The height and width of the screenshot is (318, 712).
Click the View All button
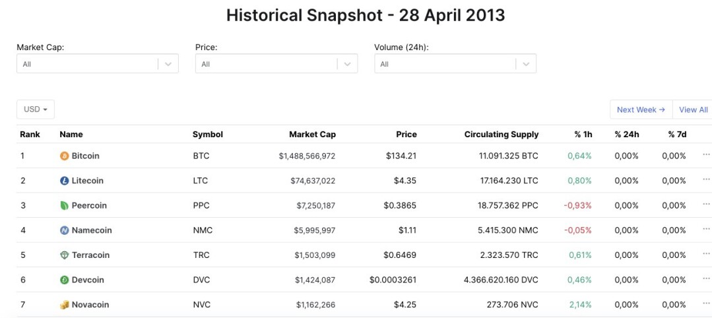click(x=693, y=110)
